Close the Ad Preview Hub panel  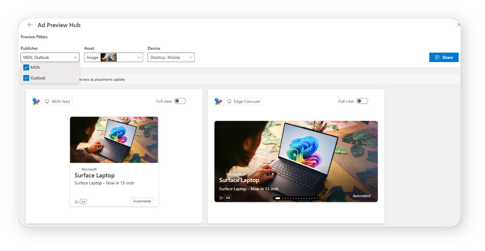[x=458, y=25]
